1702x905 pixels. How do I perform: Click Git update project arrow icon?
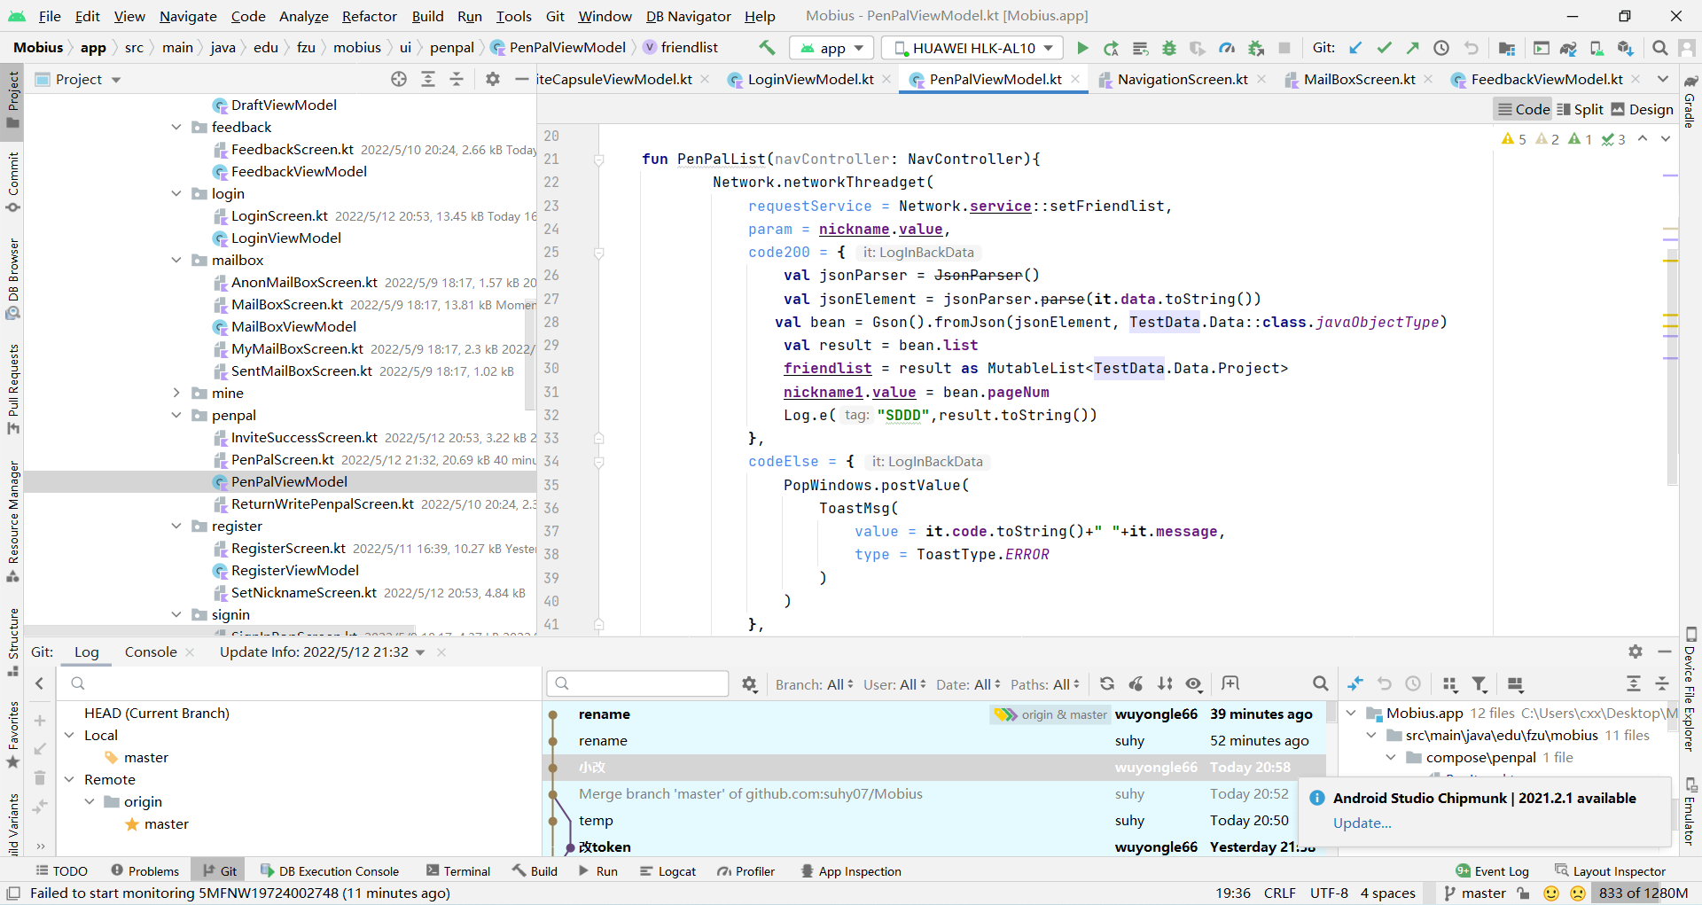[1355, 48]
